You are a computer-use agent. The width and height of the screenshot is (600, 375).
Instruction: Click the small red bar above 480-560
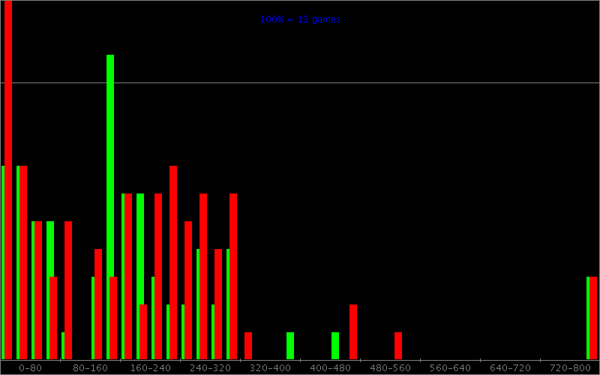point(398,346)
